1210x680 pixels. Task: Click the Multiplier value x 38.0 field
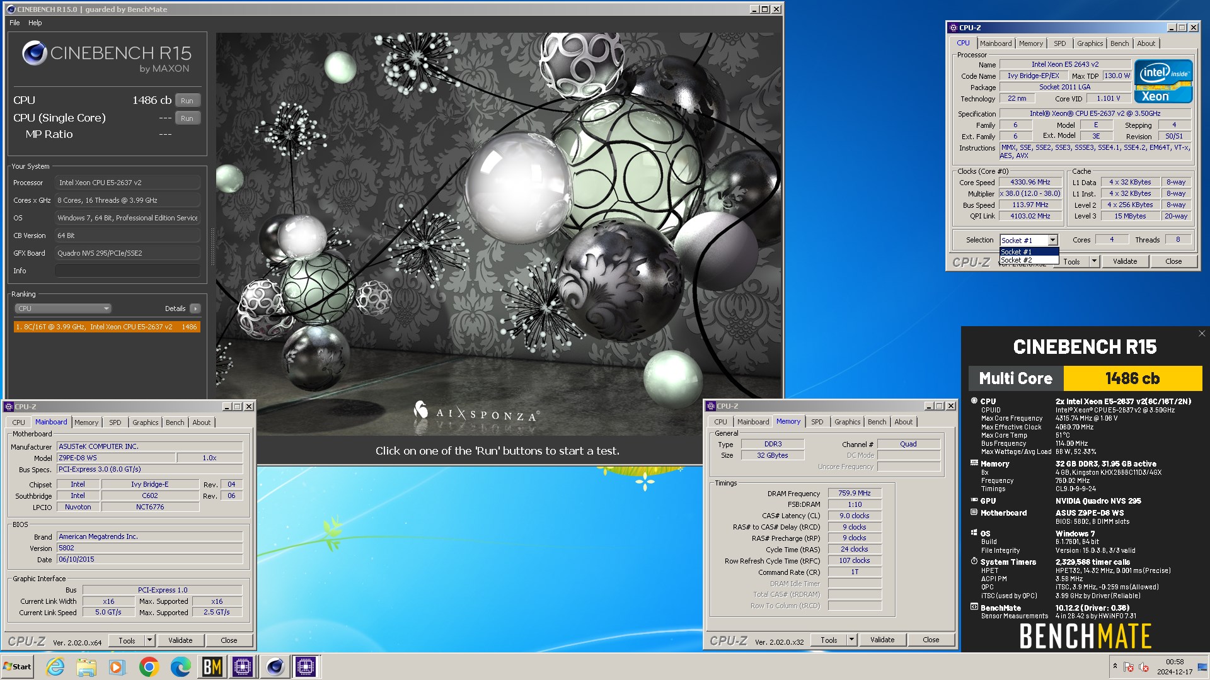tap(1030, 193)
